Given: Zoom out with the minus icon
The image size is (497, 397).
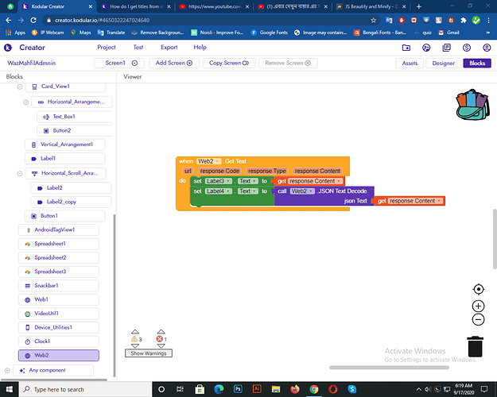Looking at the screenshot, I should tap(478, 320).
